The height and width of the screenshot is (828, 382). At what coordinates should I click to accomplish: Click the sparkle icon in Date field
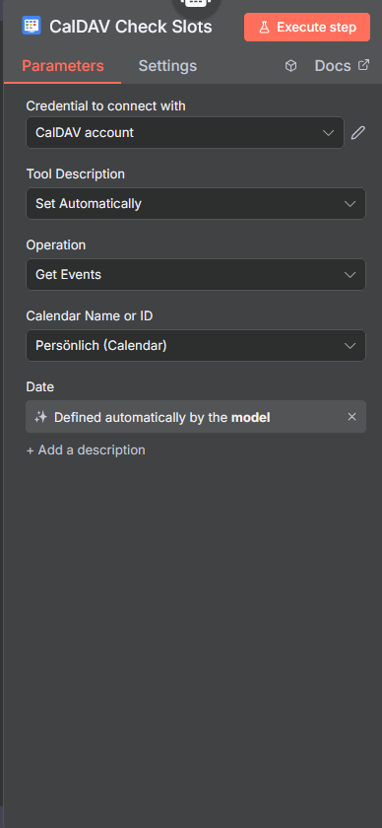click(41, 417)
